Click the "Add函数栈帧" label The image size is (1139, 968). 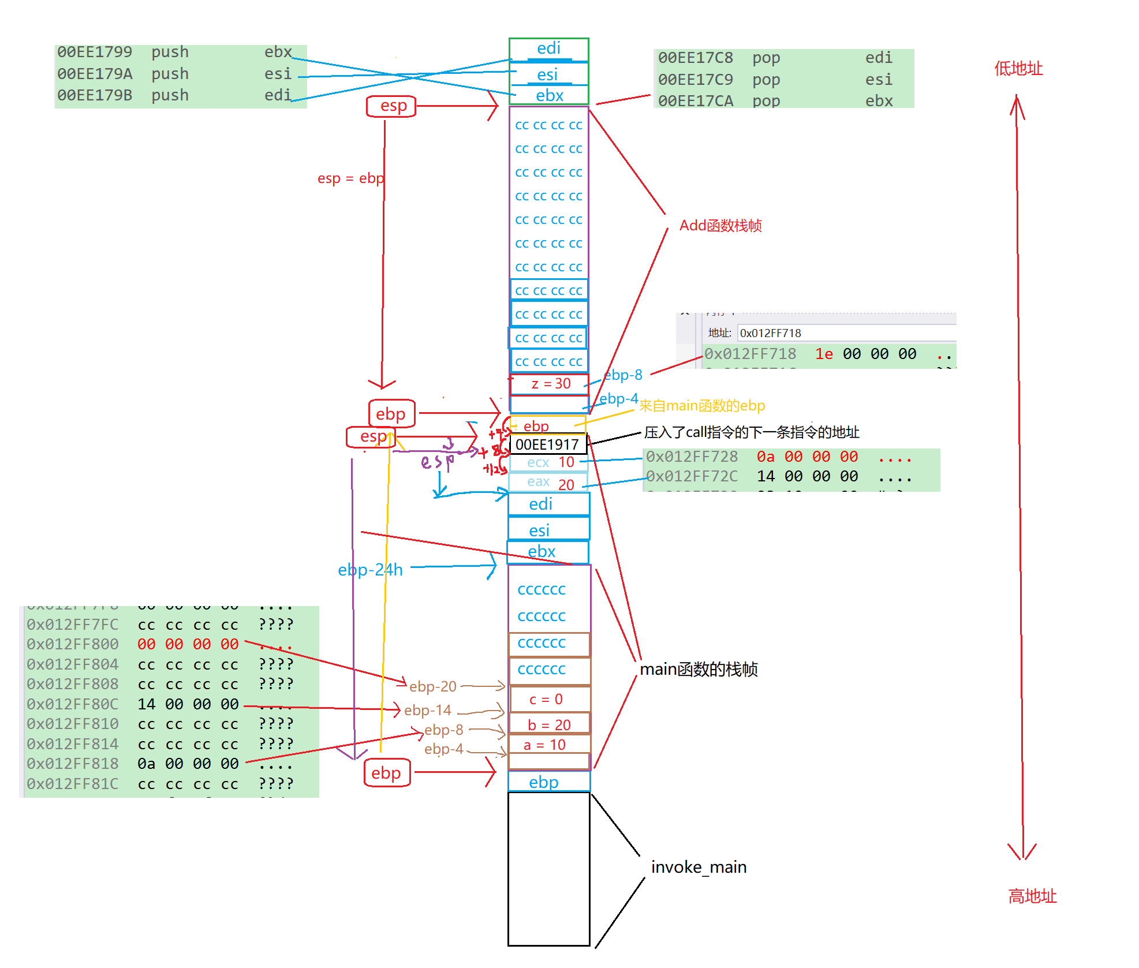720,226
